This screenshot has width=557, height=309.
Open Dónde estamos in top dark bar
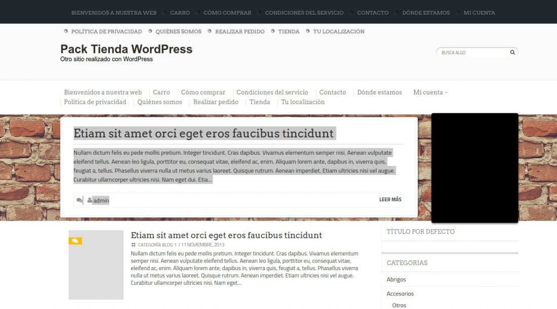[426, 13]
